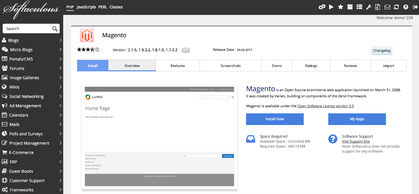Open the Ratings tab
Image resolution: width=419 pixels, height=194 pixels.
coord(311,66)
